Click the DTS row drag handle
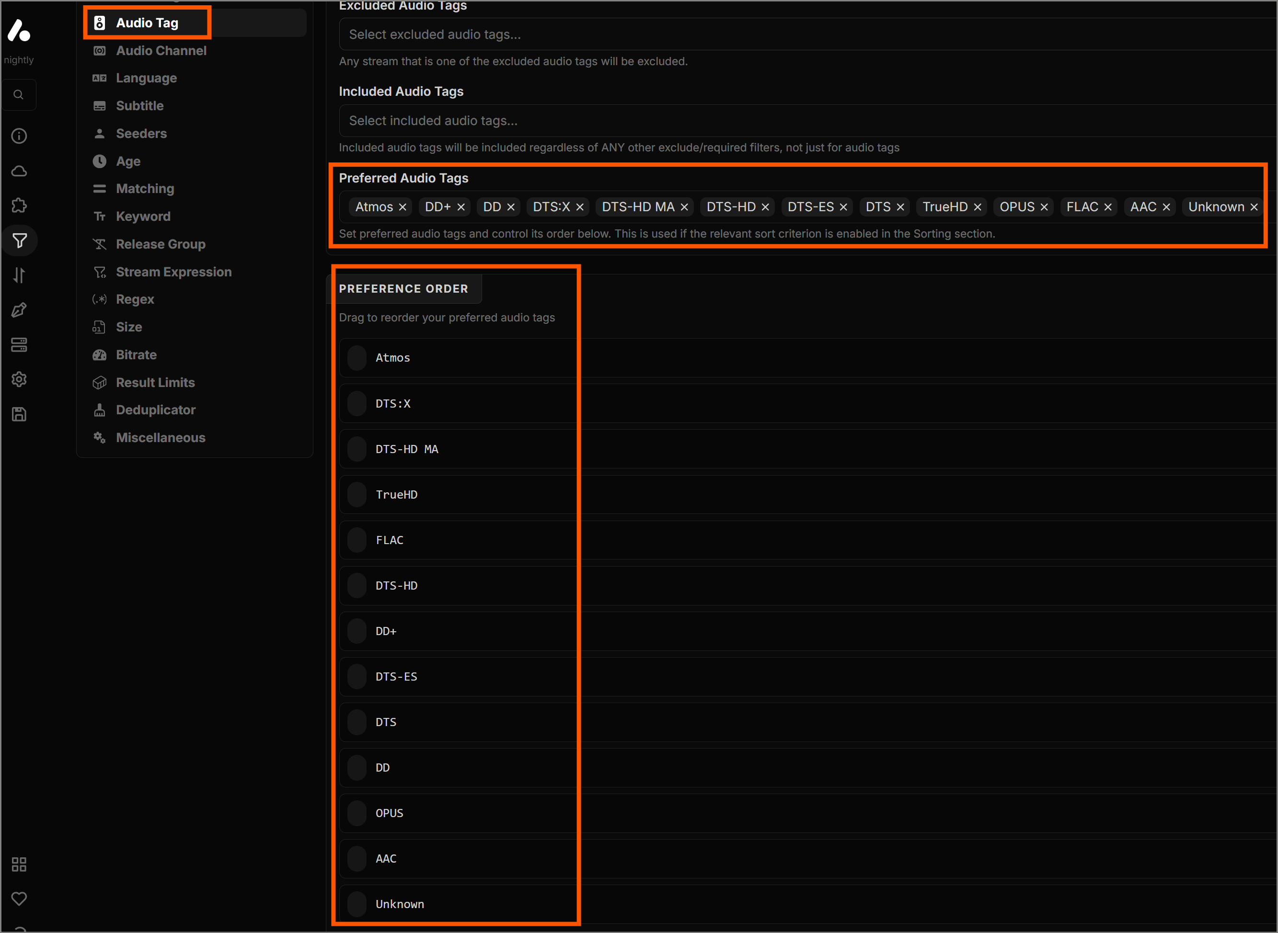Image resolution: width=1278 pixels, height=933 pixels. pos(357,722)
